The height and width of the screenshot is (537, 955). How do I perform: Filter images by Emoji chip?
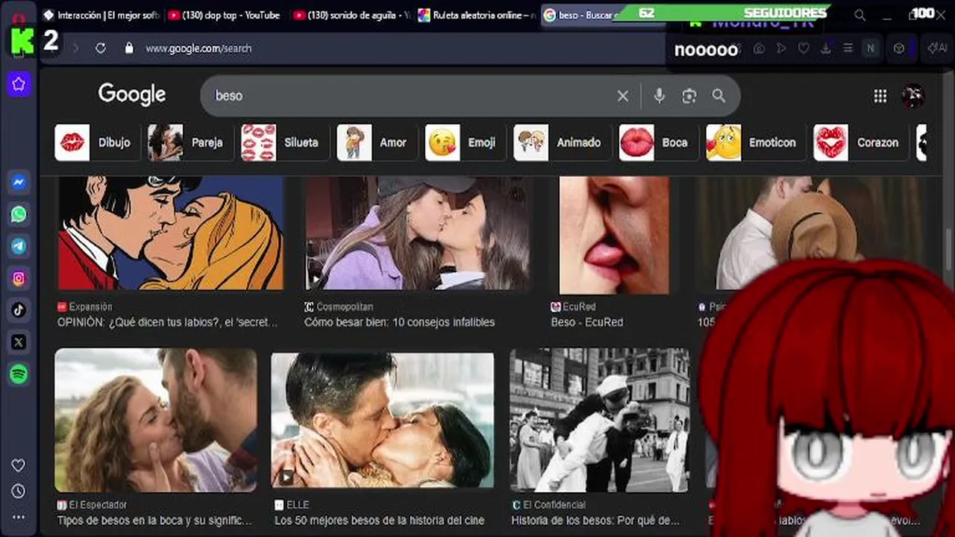click(x=464, y=142)
